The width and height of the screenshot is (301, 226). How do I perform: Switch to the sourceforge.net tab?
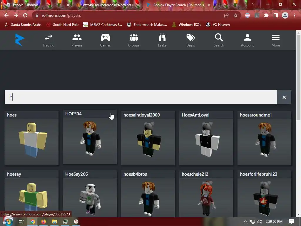click(108, 5)
